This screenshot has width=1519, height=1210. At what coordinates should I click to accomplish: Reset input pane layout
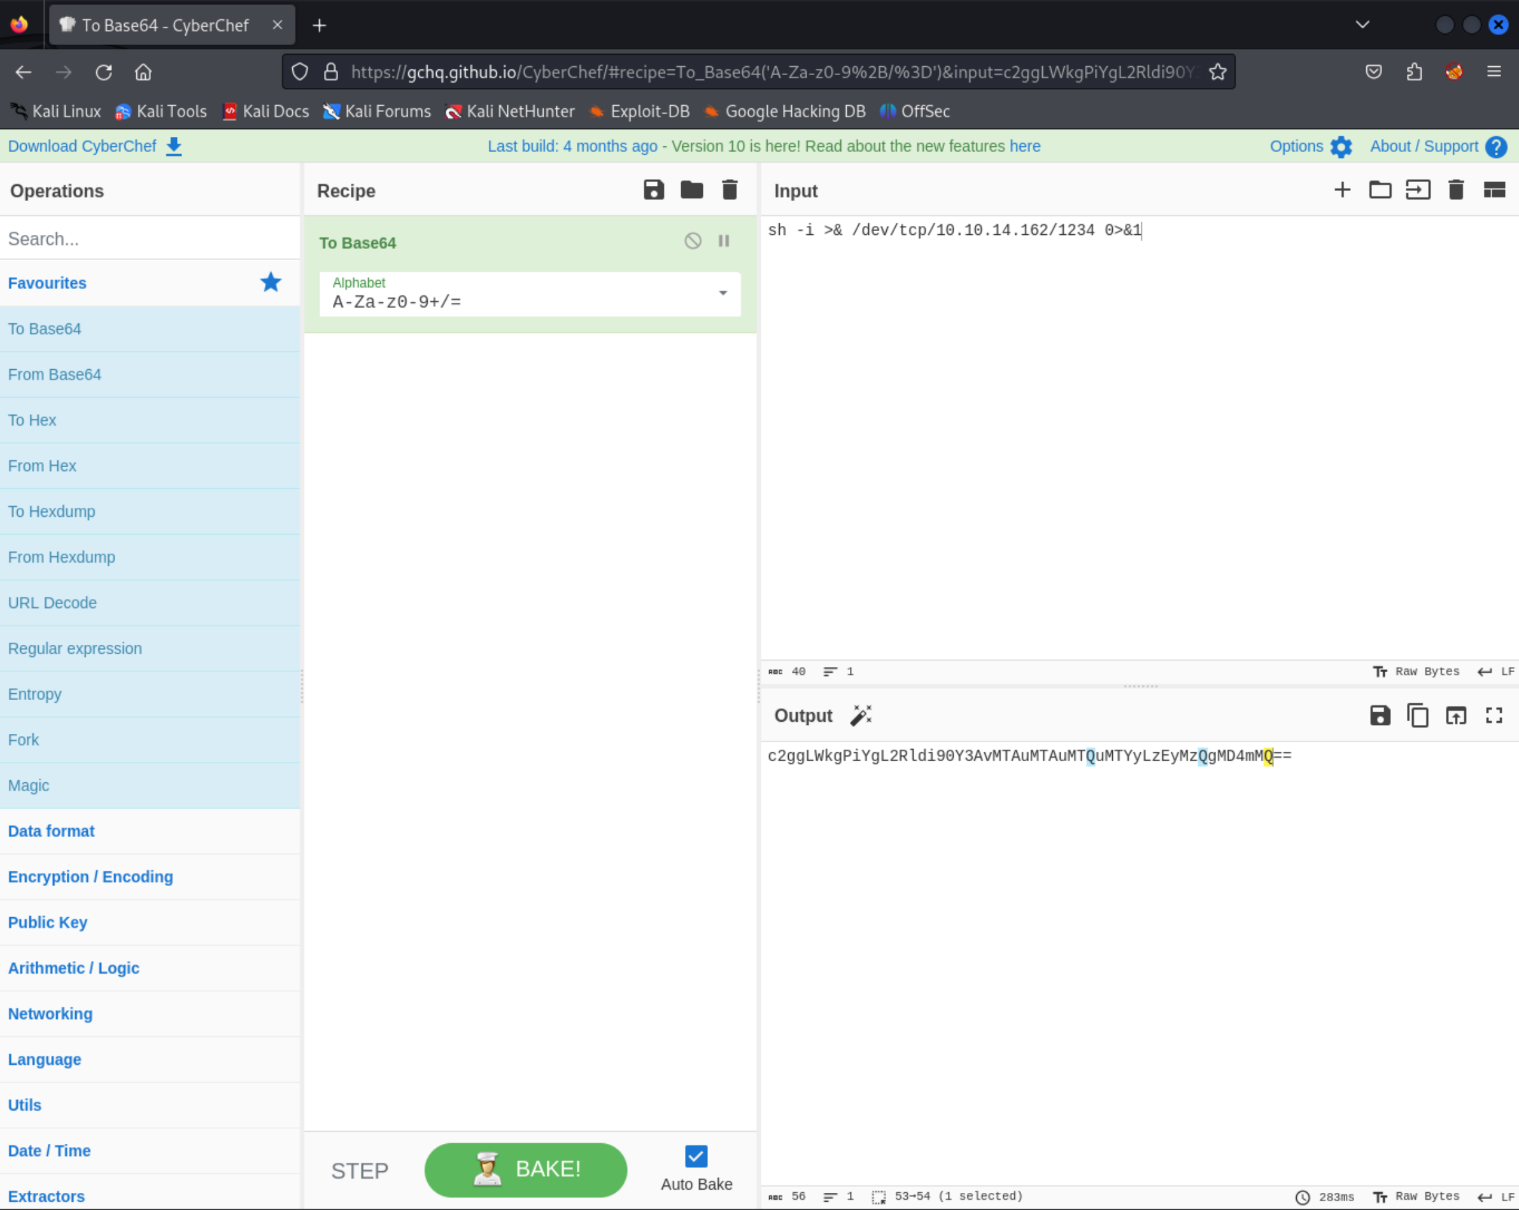coord(1494,190)
